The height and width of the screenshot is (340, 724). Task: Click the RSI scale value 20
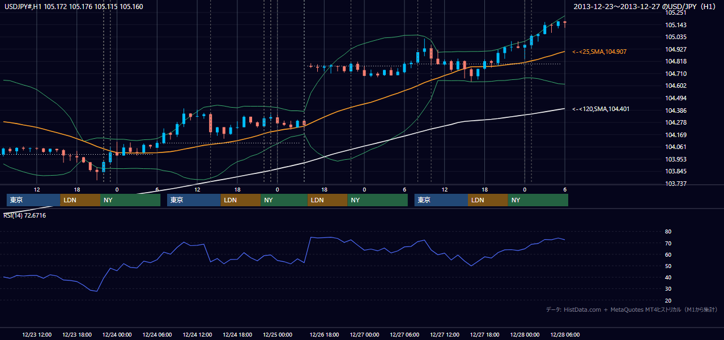[668, 300]
